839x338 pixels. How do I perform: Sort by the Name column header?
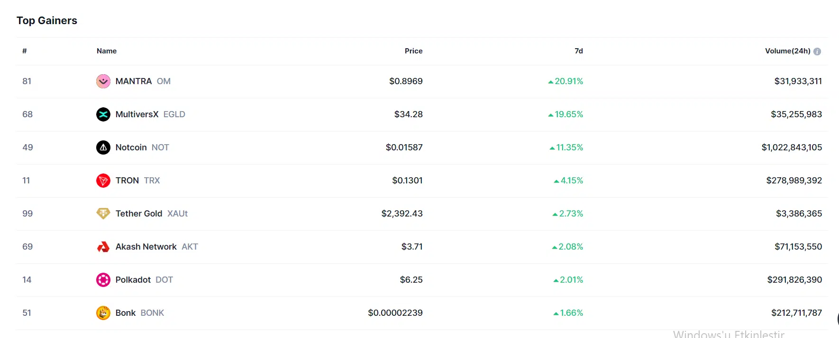[107, 51]
